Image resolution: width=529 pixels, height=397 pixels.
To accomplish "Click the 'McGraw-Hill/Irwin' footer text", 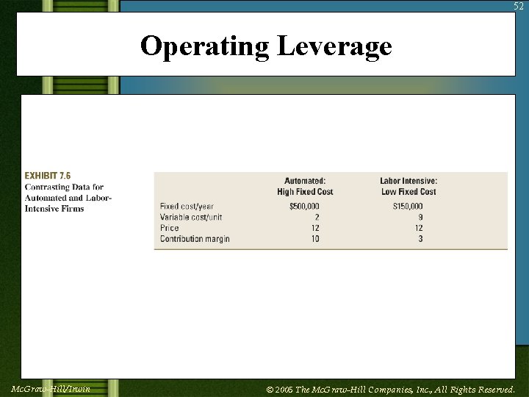I will coord(51,389).
